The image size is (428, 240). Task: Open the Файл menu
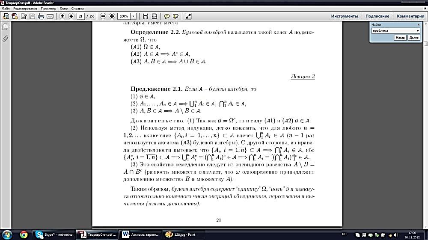coord(6,9)
